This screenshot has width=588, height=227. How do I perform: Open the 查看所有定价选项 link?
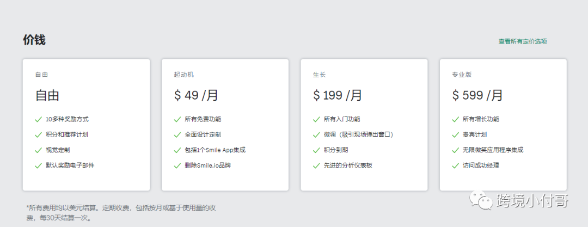pos(522,41)
